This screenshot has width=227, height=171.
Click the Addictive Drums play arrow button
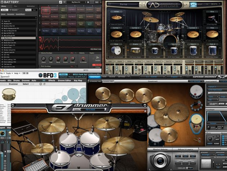tap(187, 5)
